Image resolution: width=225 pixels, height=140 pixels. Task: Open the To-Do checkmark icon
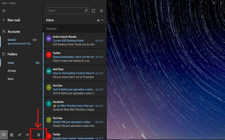point(28,135)
